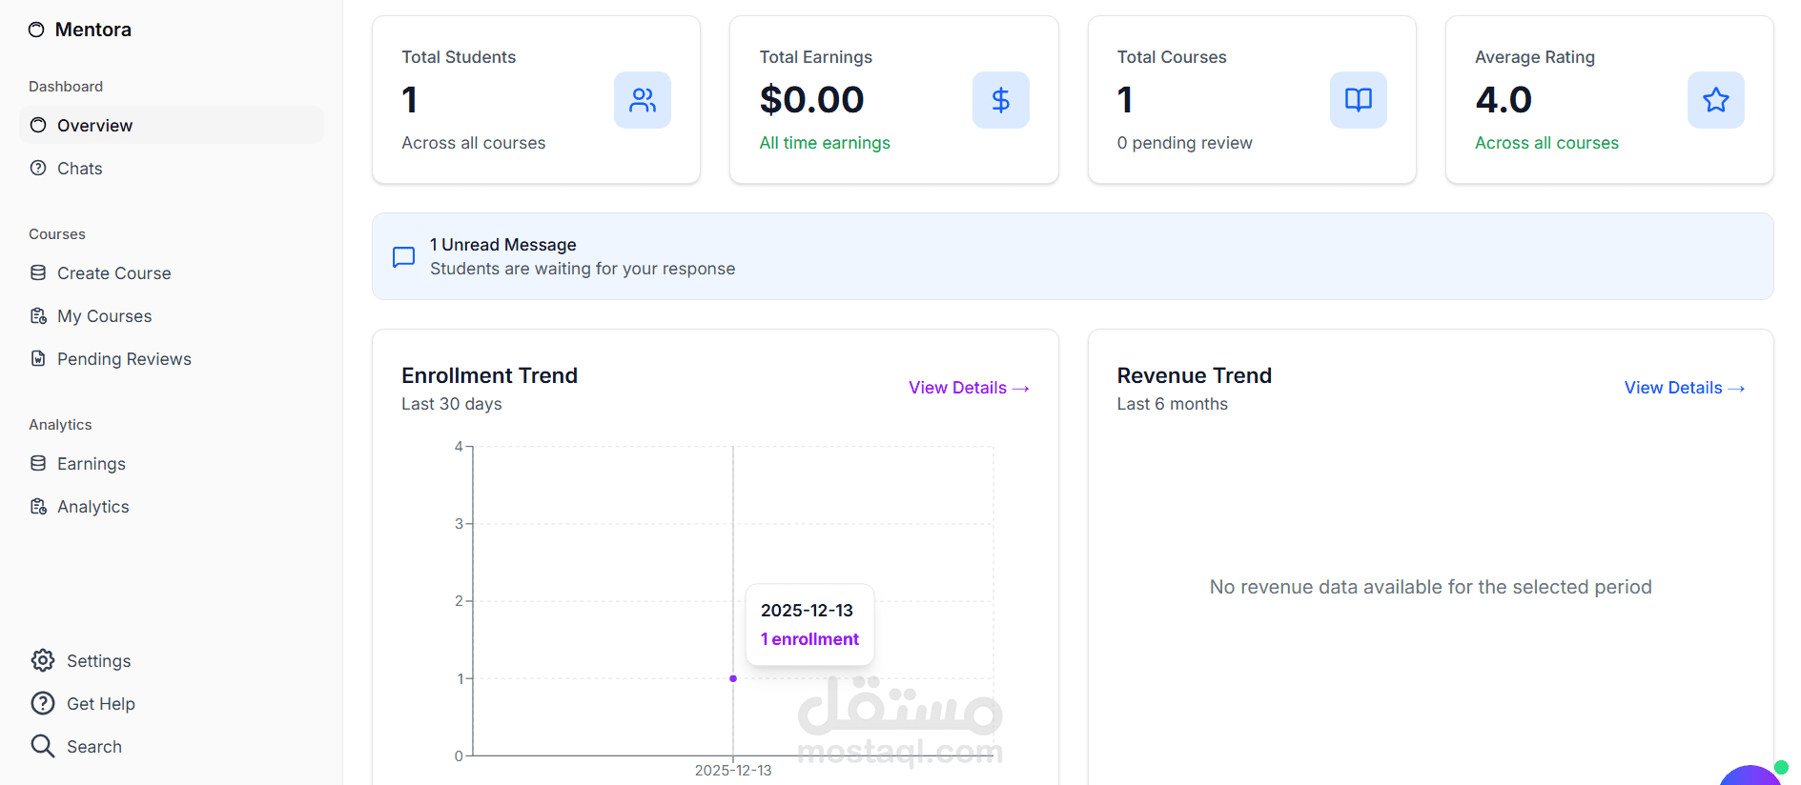Screen dimensions: 1801x785
Task: Click the Settings gear icon
Action: (43, 660)
